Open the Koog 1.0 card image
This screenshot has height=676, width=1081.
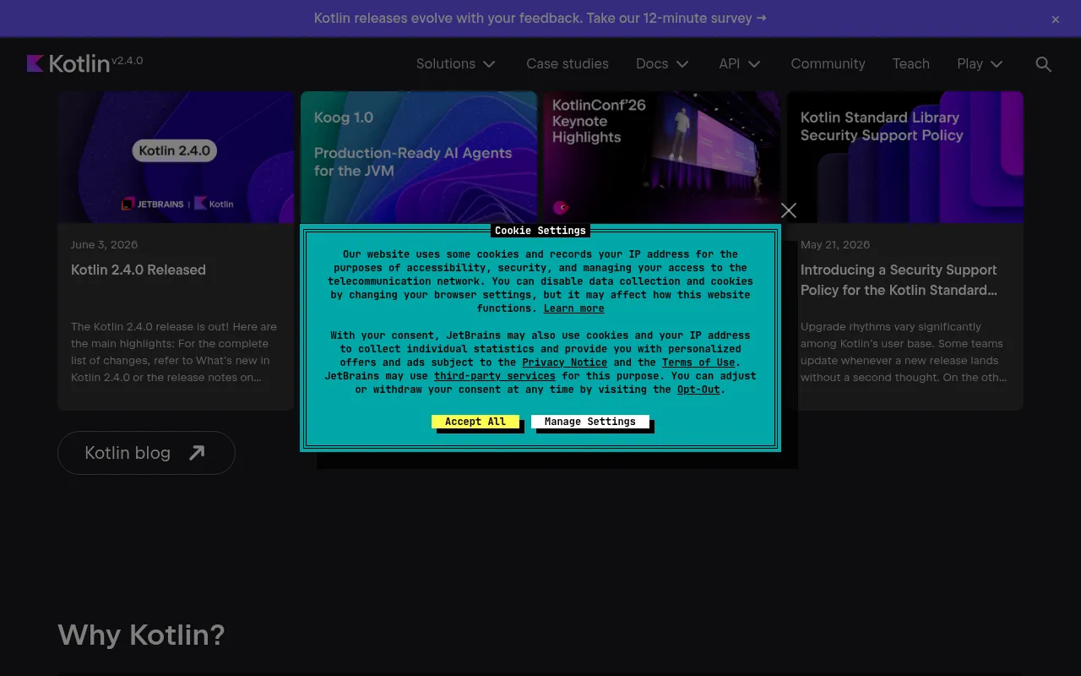419,157
